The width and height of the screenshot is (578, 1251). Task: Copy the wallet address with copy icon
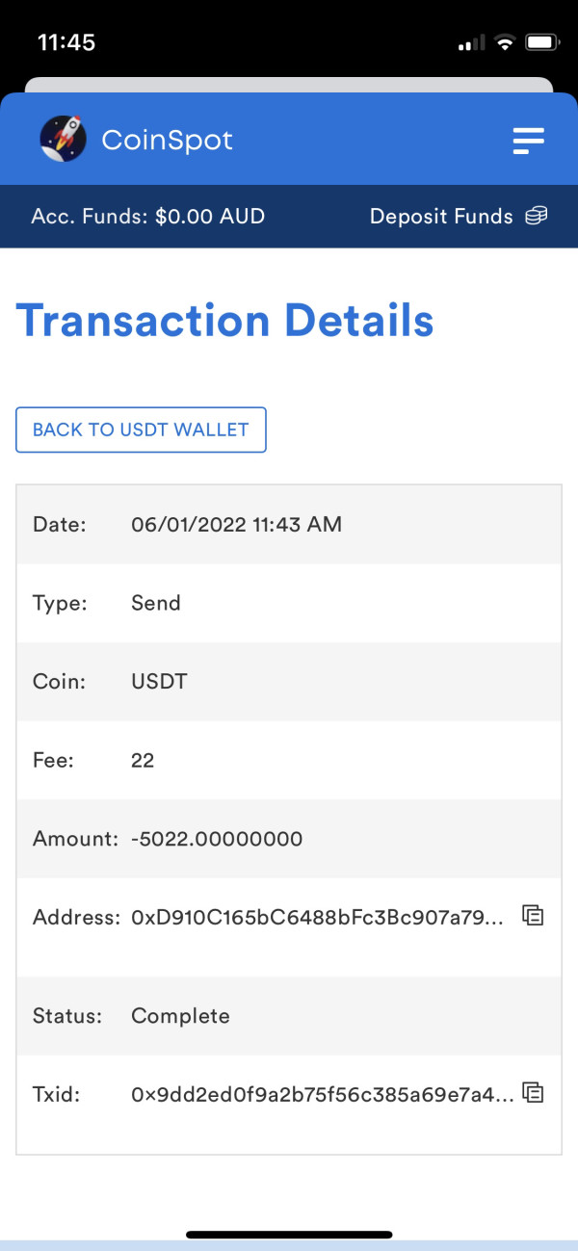click(x=533, y=916)
